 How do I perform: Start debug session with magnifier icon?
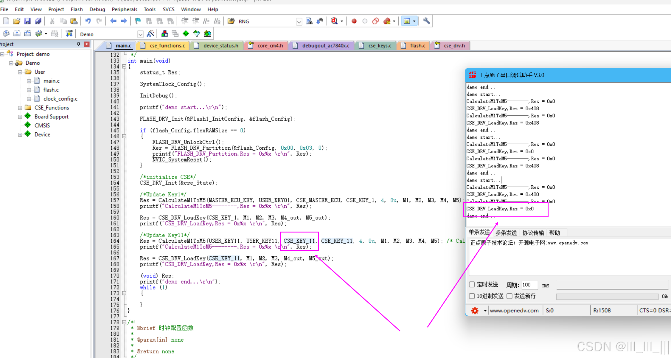[x=334, y=21]
